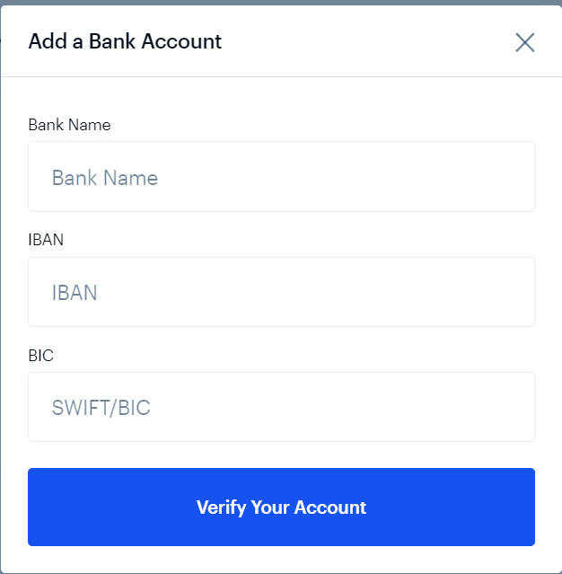This screenshot has height=574, width=562.
Task: Place cursor in the first form field
Action: click(x=281, y=177)
